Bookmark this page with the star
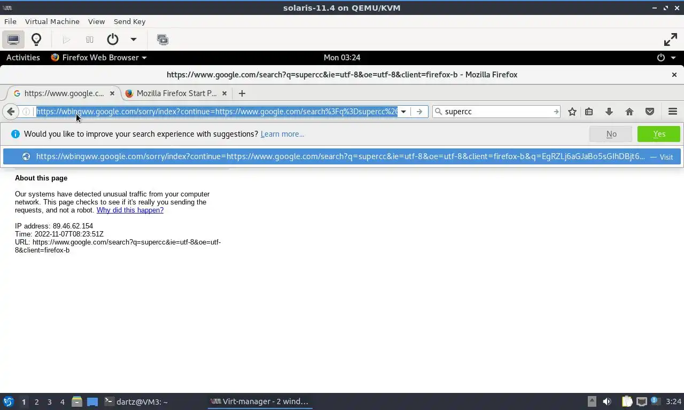Screen dimensions: 684x410 point(572,112)
